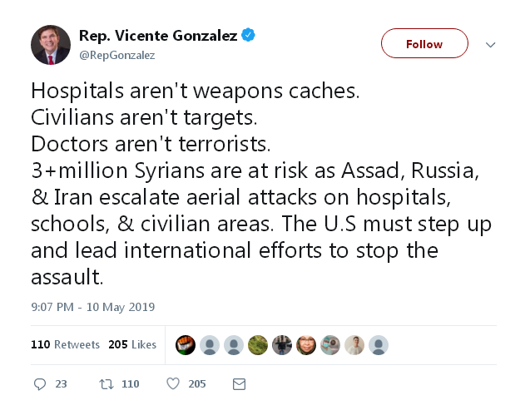Click the Rep. Vicente Gonzalez display name
This screenshot has height=410, width=525.
158,35
